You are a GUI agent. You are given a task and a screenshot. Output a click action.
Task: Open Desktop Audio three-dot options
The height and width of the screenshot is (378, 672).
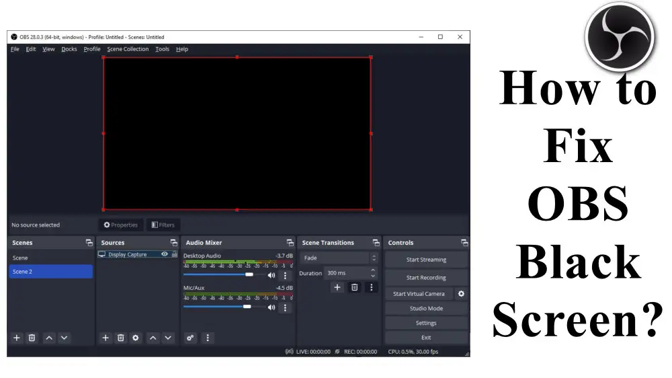coord(285,276)
